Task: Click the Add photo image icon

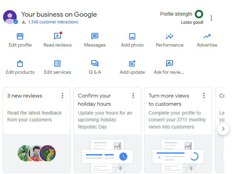Action: tap(132, 36)
